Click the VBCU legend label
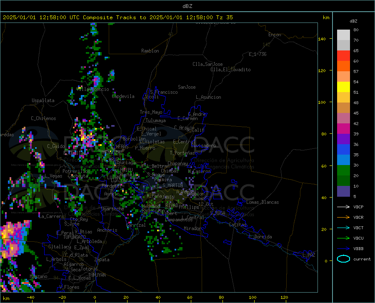The width and height of the screenshot is (375, 303). tap(358, 238)
